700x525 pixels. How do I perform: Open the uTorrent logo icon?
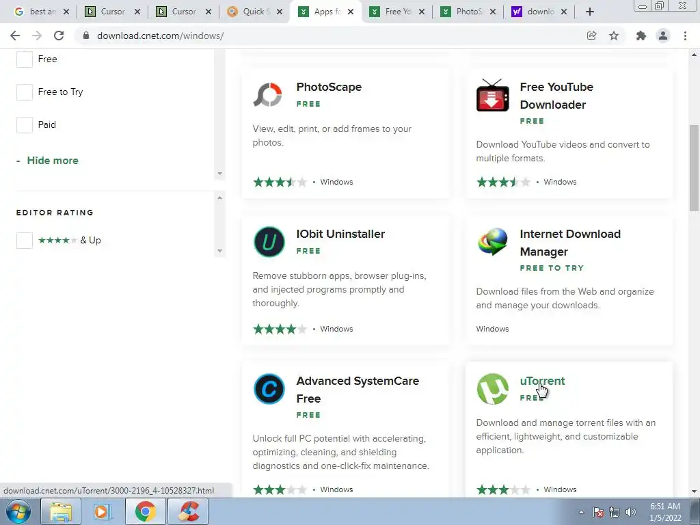click(x=492, y=389)
